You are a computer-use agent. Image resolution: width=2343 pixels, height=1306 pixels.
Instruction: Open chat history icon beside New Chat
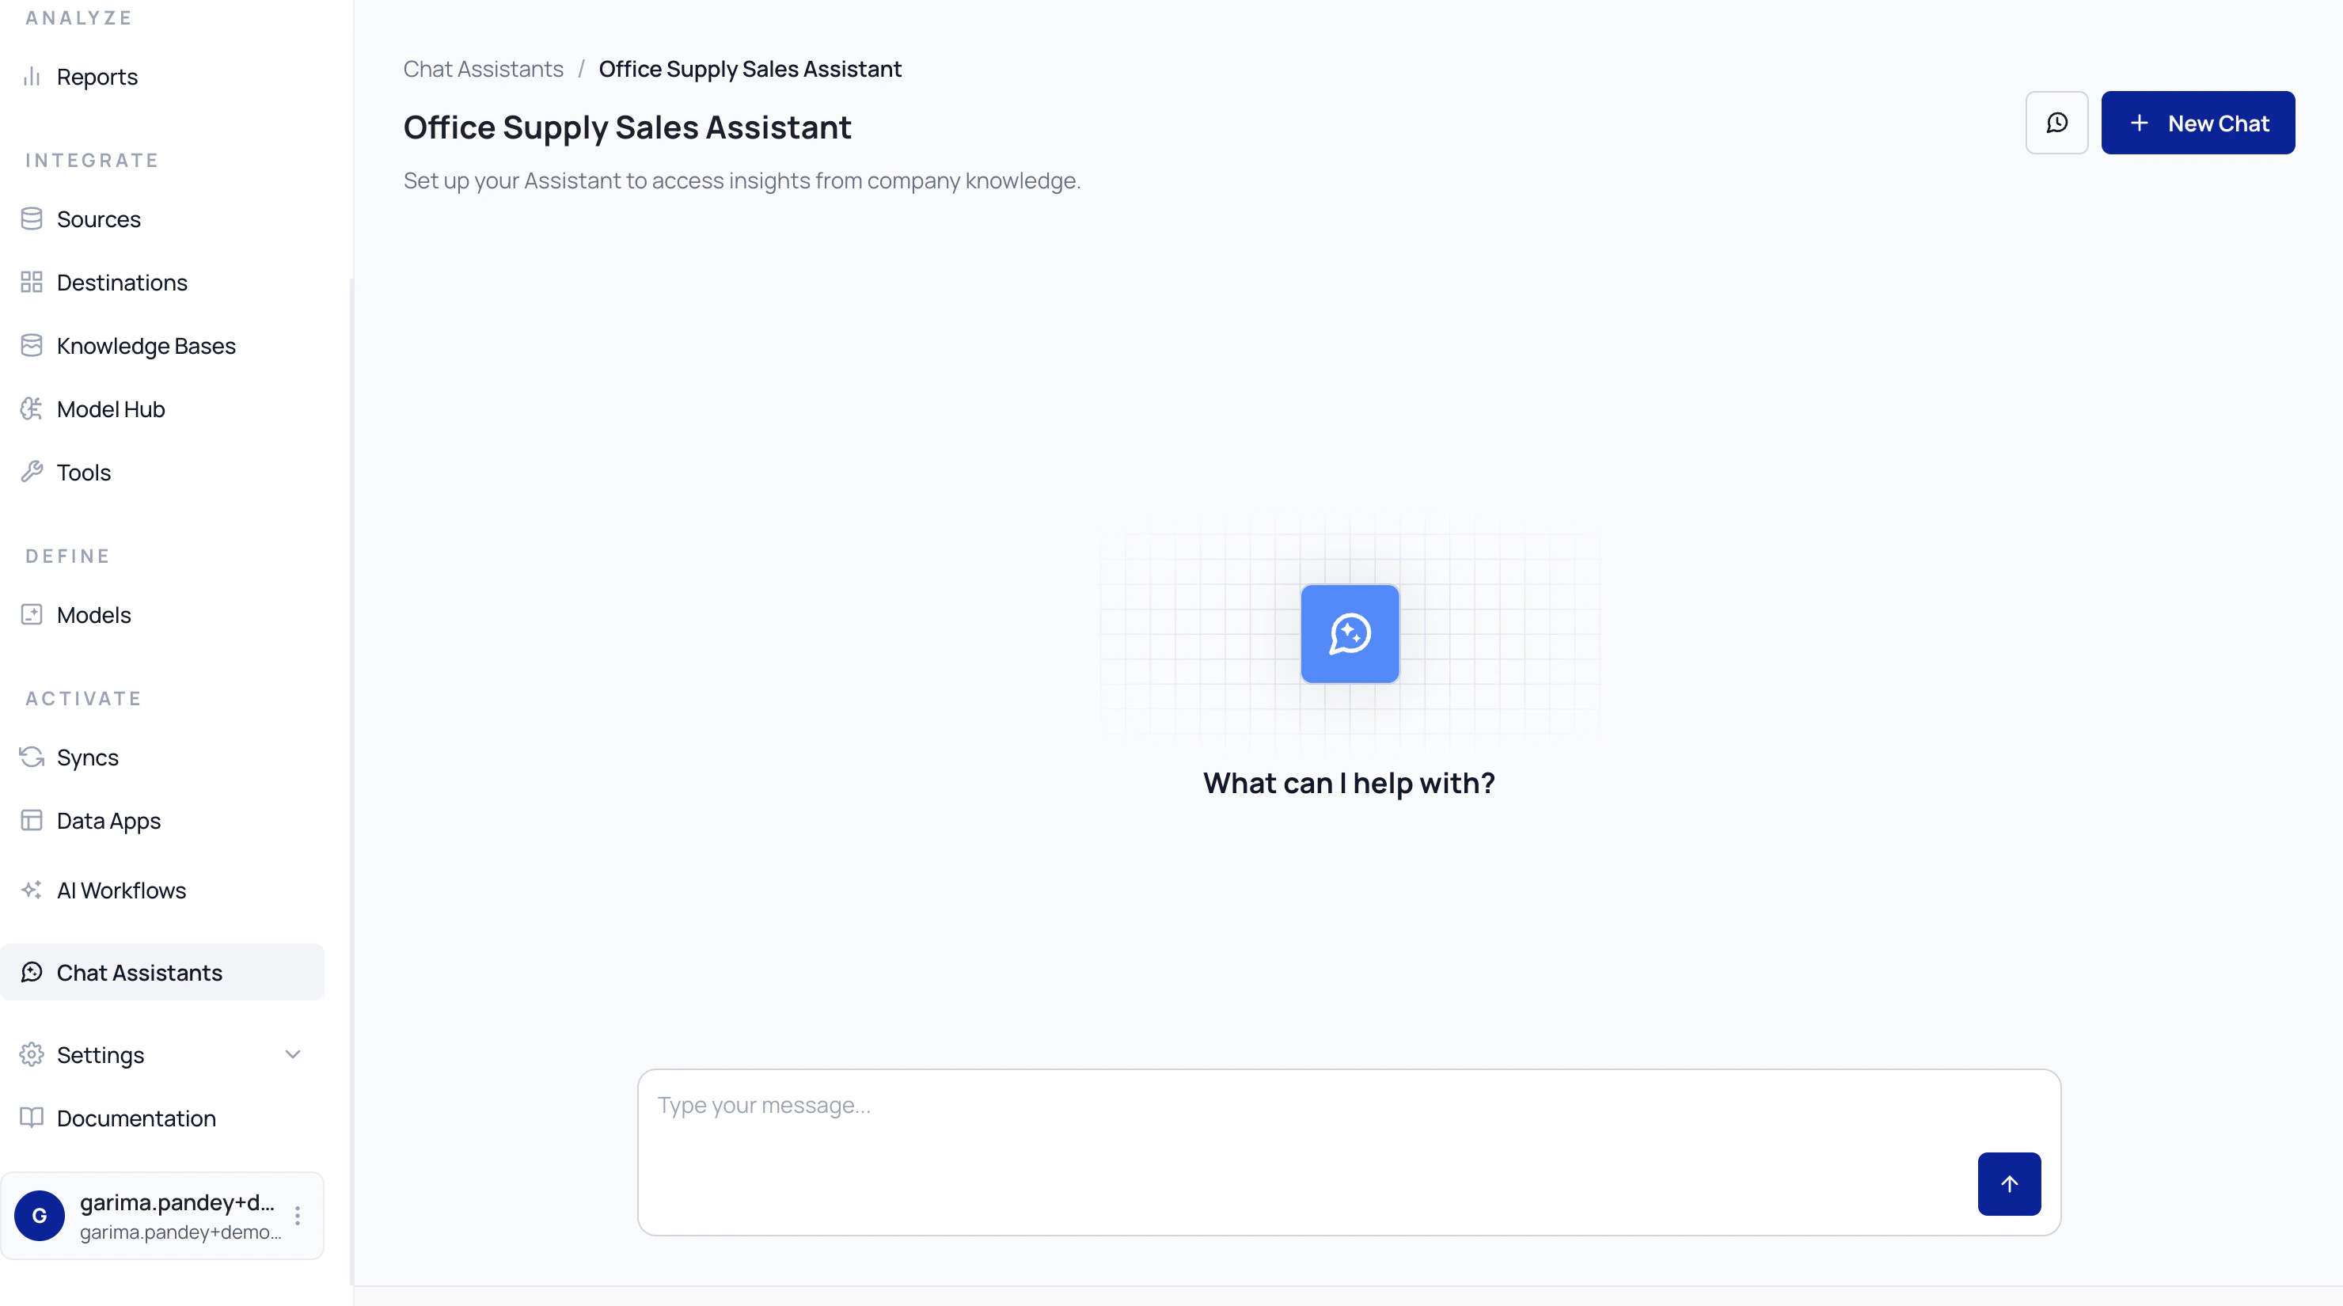click(2056, 123)
